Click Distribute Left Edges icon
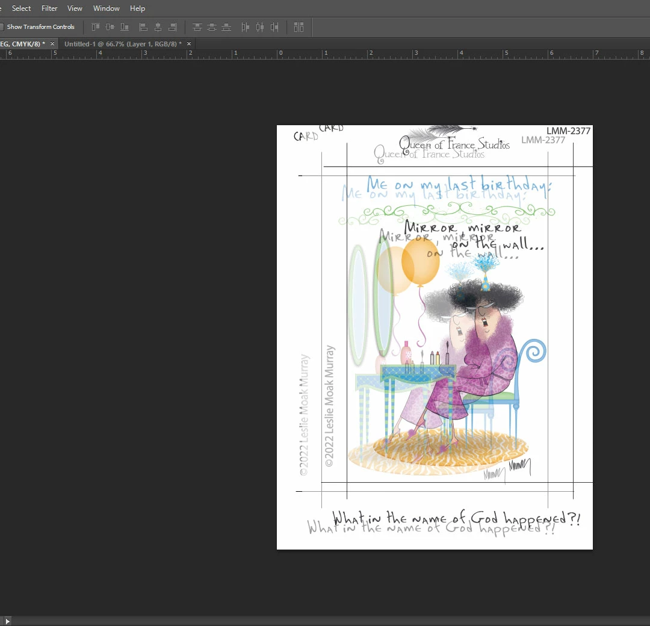Screen dimensions: 650x626 (246, 27)
